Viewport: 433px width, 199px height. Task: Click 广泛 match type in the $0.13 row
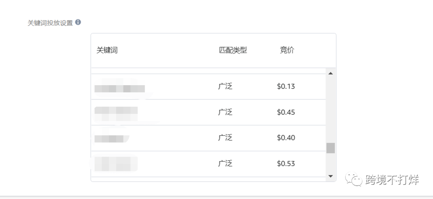[x=225, y=86]
